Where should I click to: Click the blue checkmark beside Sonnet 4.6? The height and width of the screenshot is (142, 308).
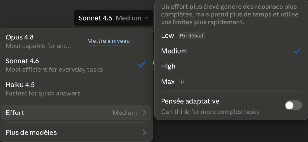click(142, 65)
